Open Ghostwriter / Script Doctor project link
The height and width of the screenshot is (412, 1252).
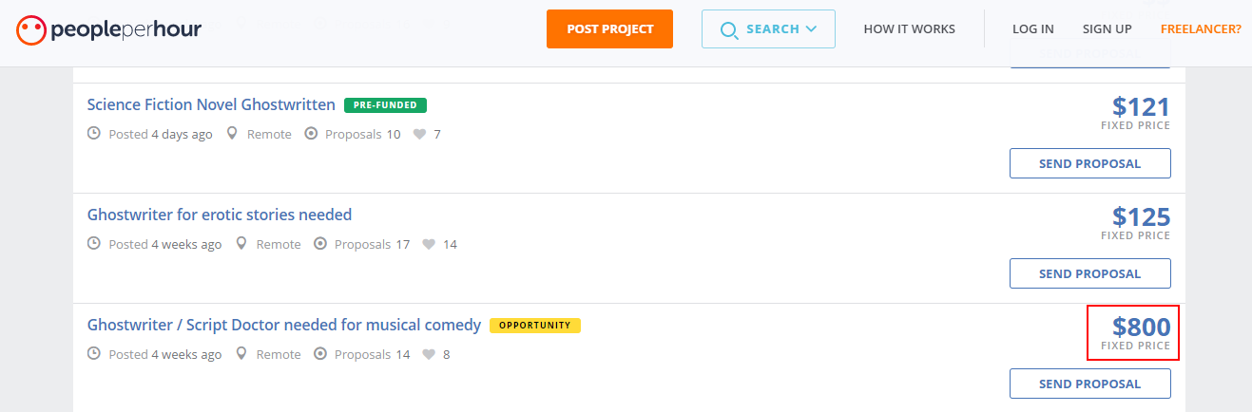pos(284,325)
